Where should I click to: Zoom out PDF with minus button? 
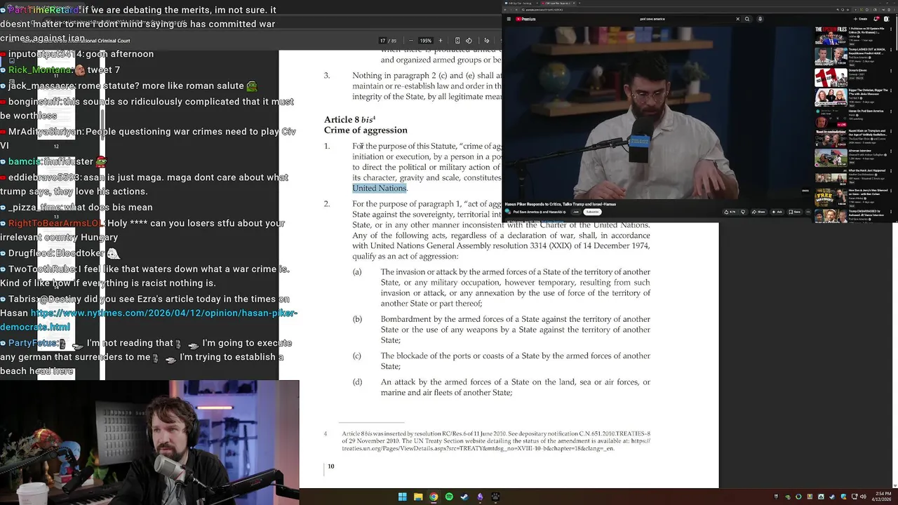411,41
